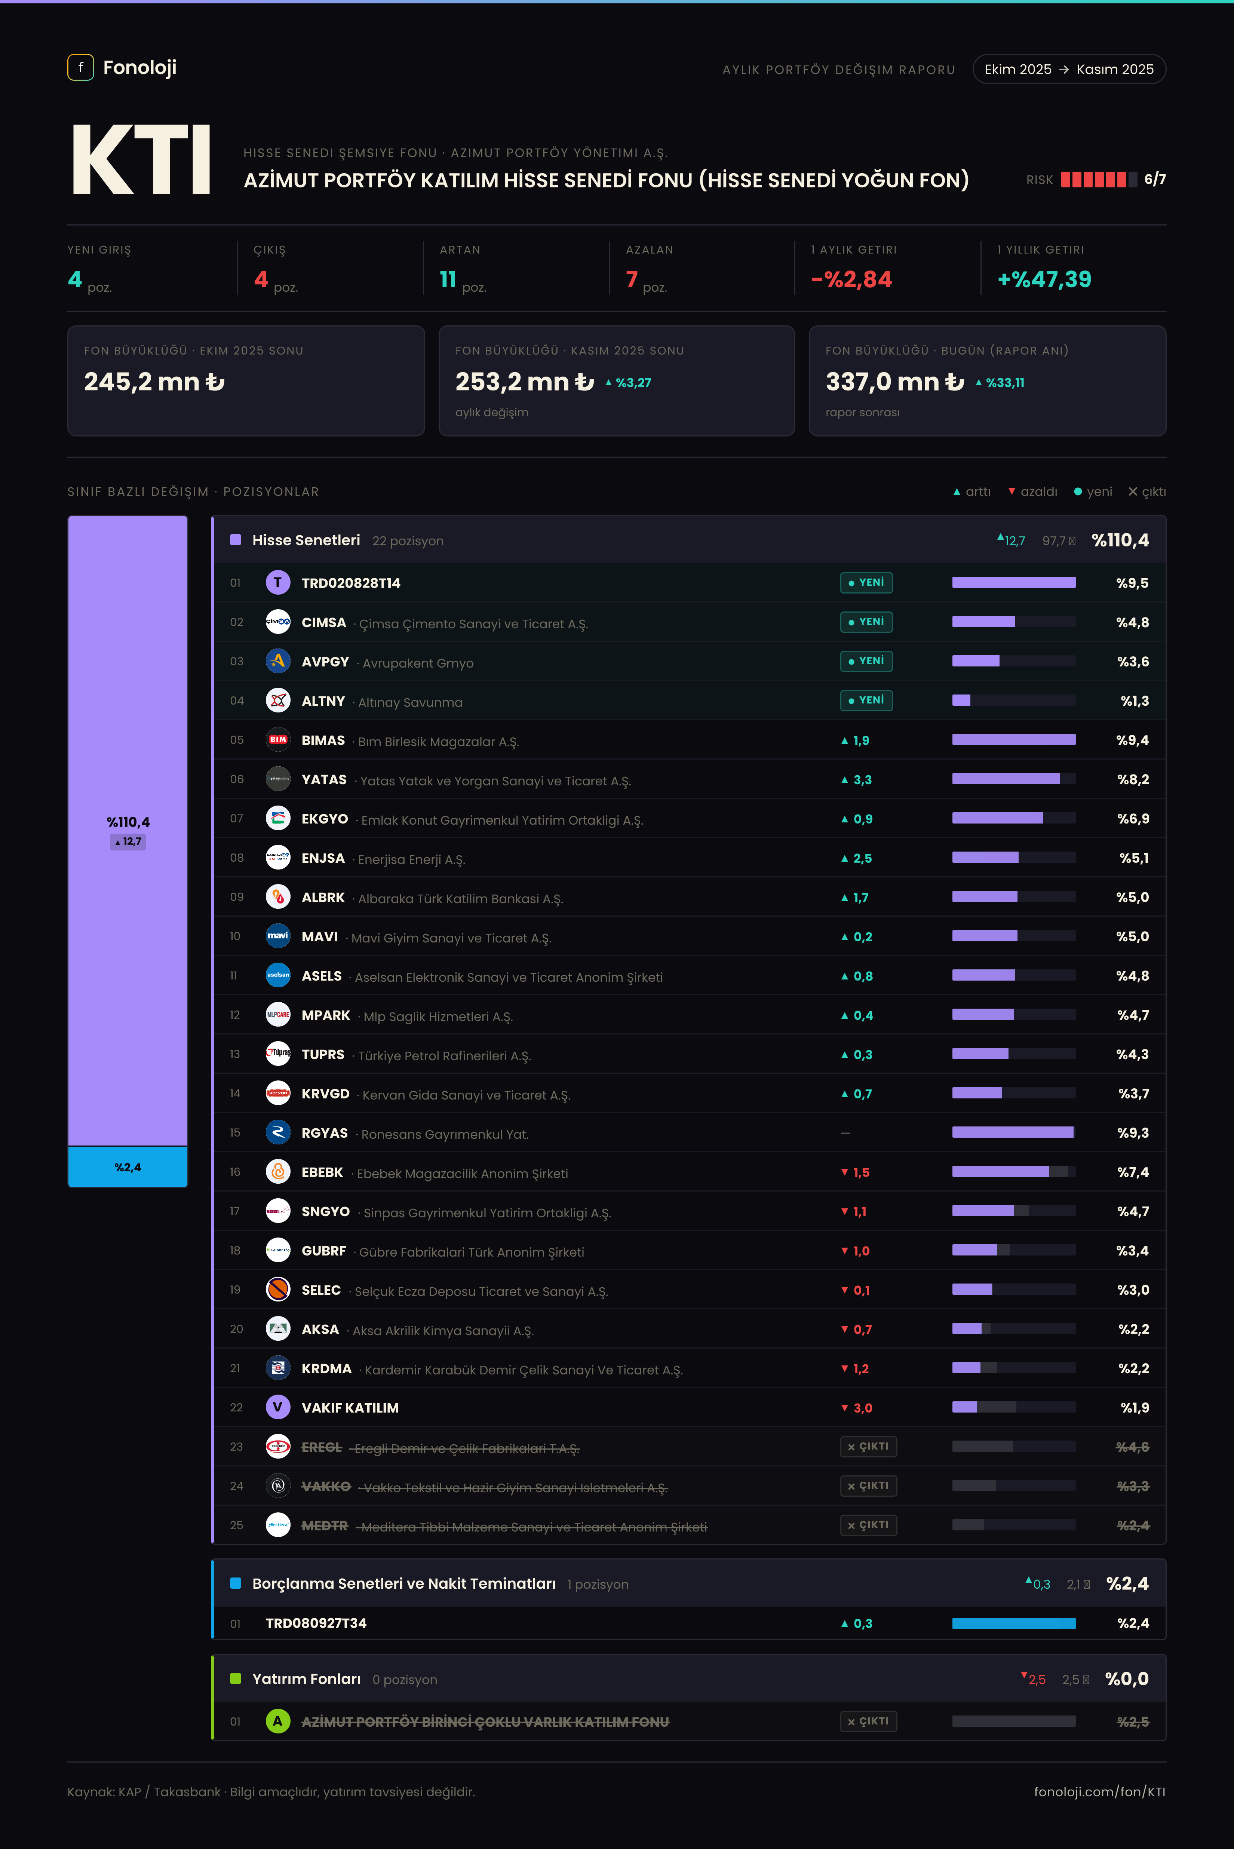Click the 1 aylık getiri value -%2,84

pos(851,279)
